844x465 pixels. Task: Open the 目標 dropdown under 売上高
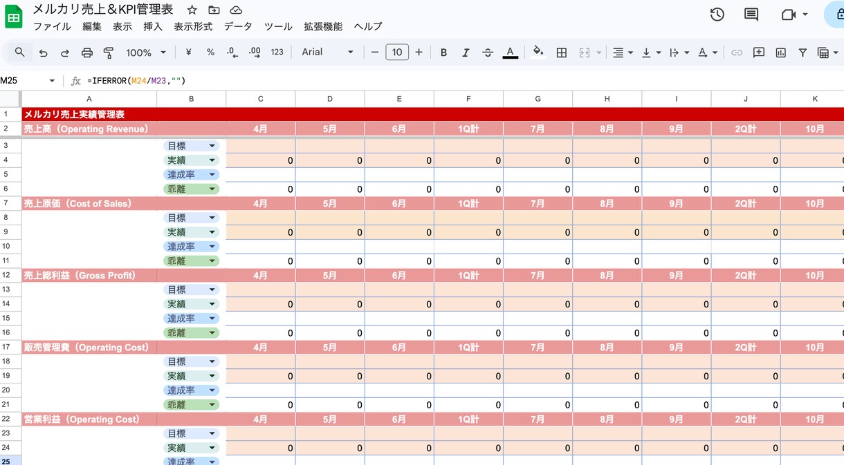pos(192,146)
